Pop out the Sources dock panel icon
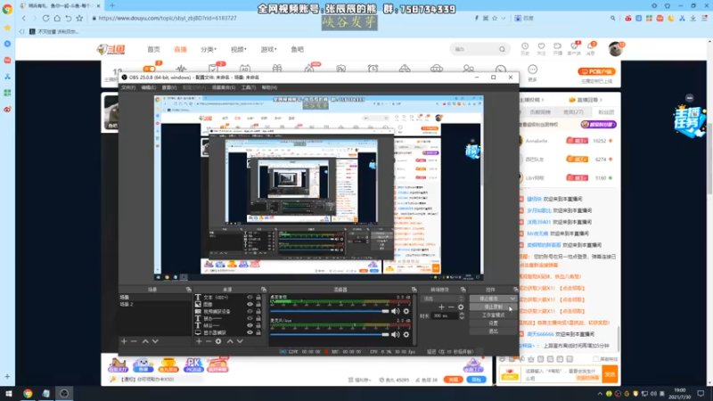Screen dimensions: 713x401 pos(263,290)
